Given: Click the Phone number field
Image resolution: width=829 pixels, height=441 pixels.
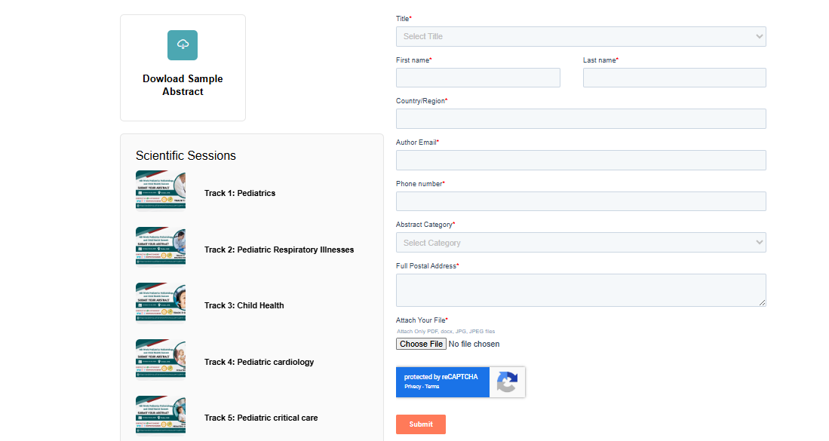Looking at the screenshot, I should click(580, 201).
